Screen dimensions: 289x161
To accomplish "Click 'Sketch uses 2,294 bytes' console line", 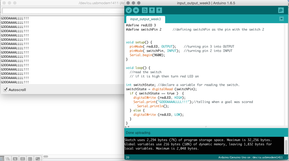I will (198, 140).
